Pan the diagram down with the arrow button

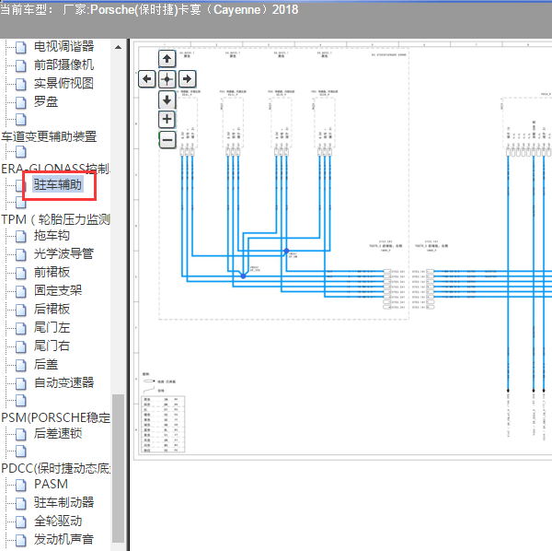(167, 100)
